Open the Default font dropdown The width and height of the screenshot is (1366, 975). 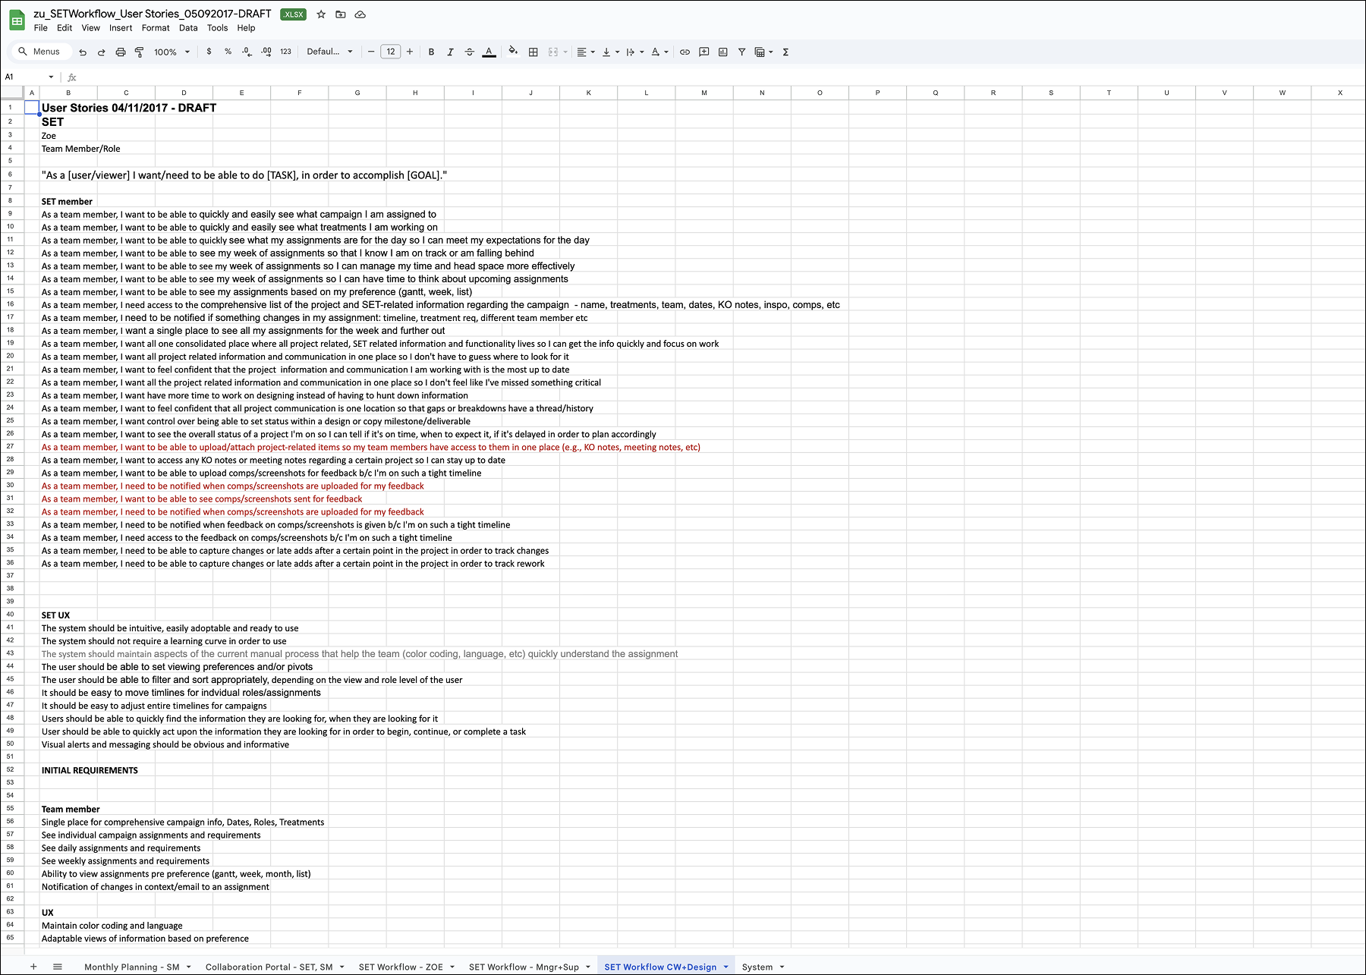pos(329,52)
